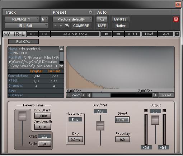Image resolution: width=183 pixels, height=156 pixels.
Task: Click the impulse response envelope graph
Action: click(x=120, y=68)
